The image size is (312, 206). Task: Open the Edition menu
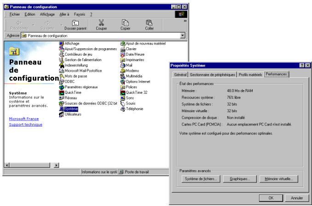pyautogui.click(x=30, y=14)
